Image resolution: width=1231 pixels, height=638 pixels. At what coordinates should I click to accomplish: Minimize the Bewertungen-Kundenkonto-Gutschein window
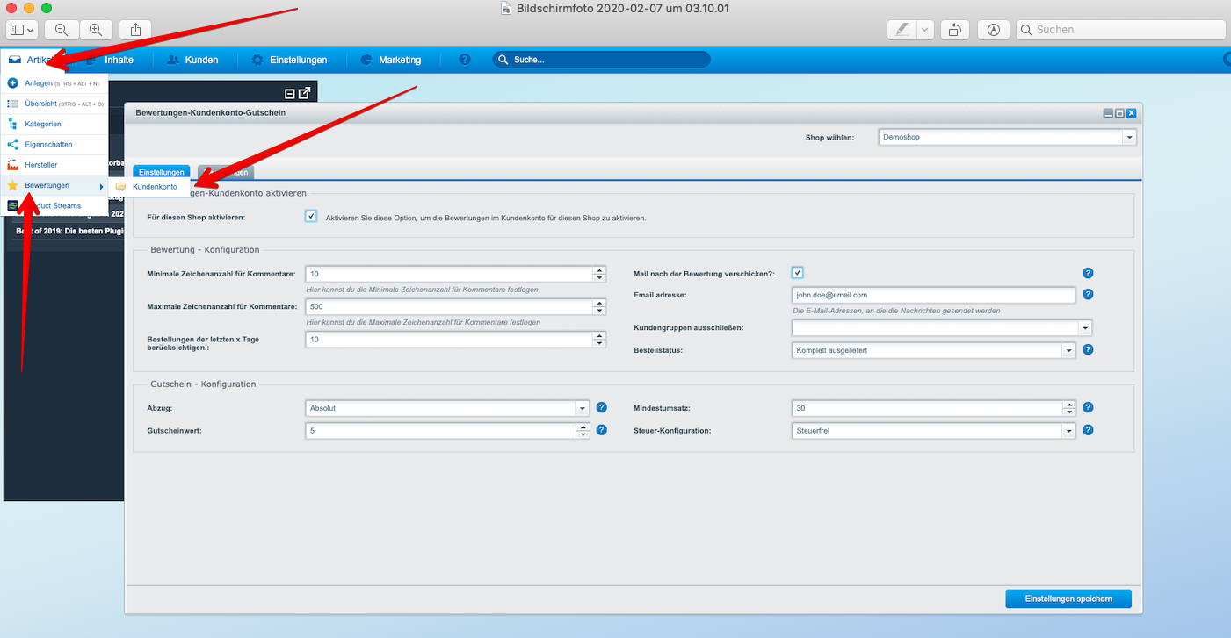[x=1108, y=113]
